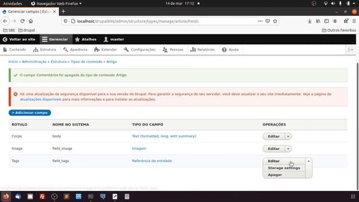Go to Tipos de conteúdo breadcrumb
This screenshot has width=359, height=202.
coord(86,62)
